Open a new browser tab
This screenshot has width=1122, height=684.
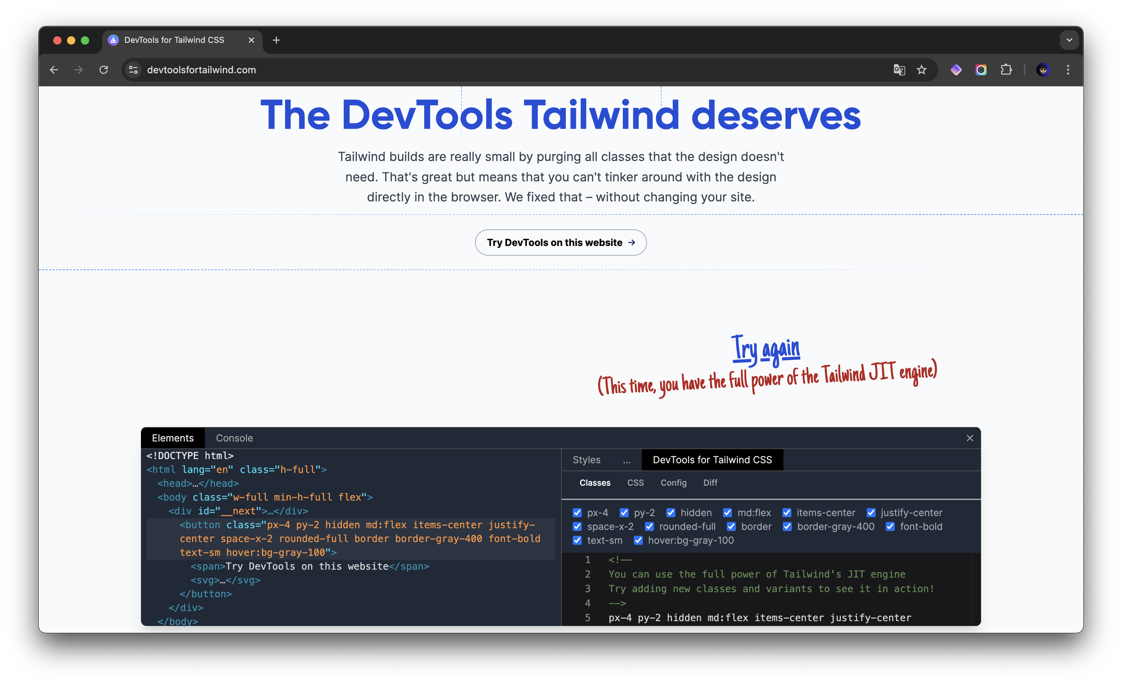coord(276,40)
